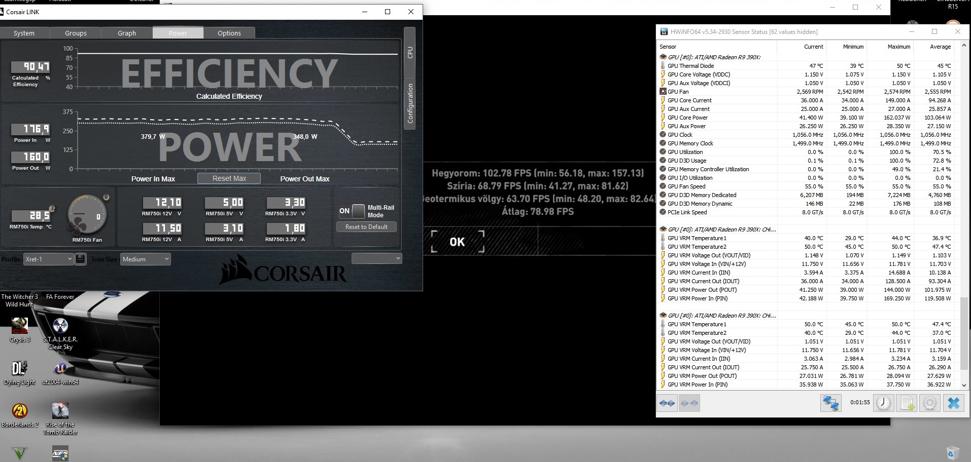Screen dimensions: 971x462
Task: Open the Recycle Bin
Action: tap(953, 452)
